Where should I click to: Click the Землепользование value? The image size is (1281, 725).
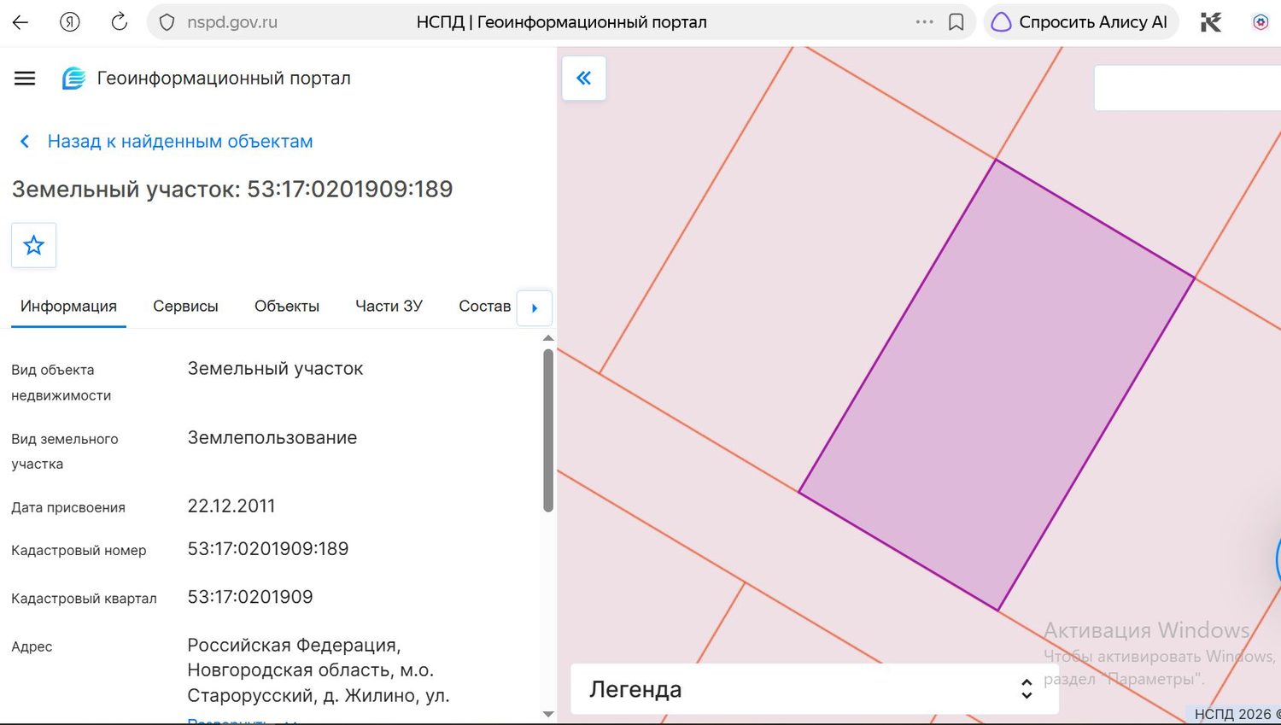point(272,438)
